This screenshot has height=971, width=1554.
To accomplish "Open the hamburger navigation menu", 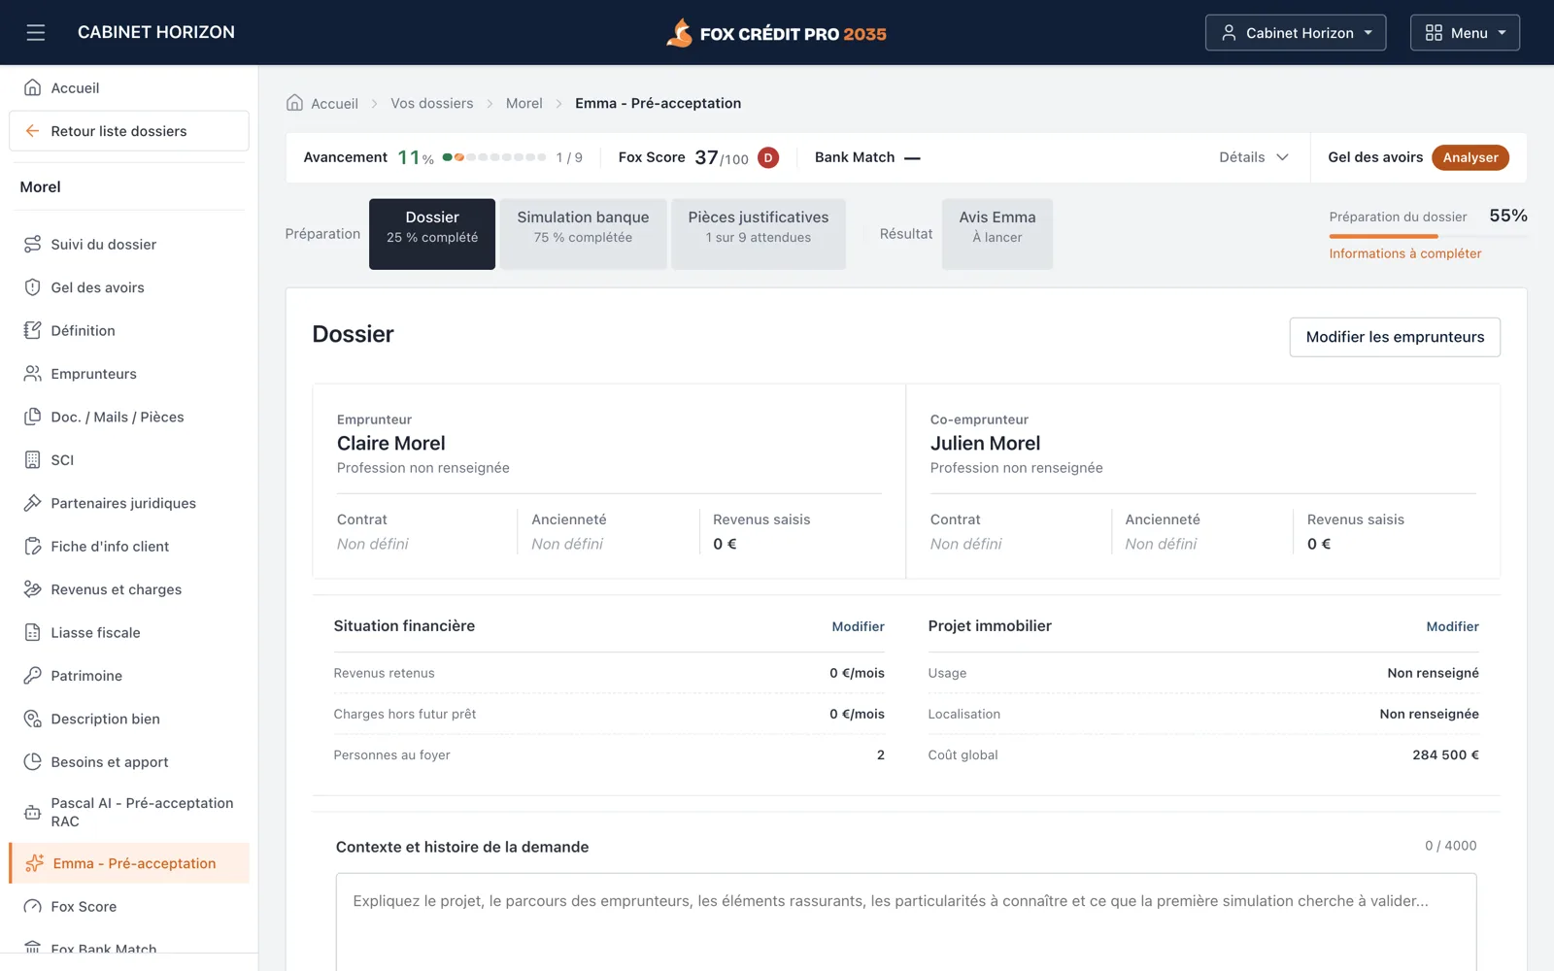I will (x=36, y=33).
